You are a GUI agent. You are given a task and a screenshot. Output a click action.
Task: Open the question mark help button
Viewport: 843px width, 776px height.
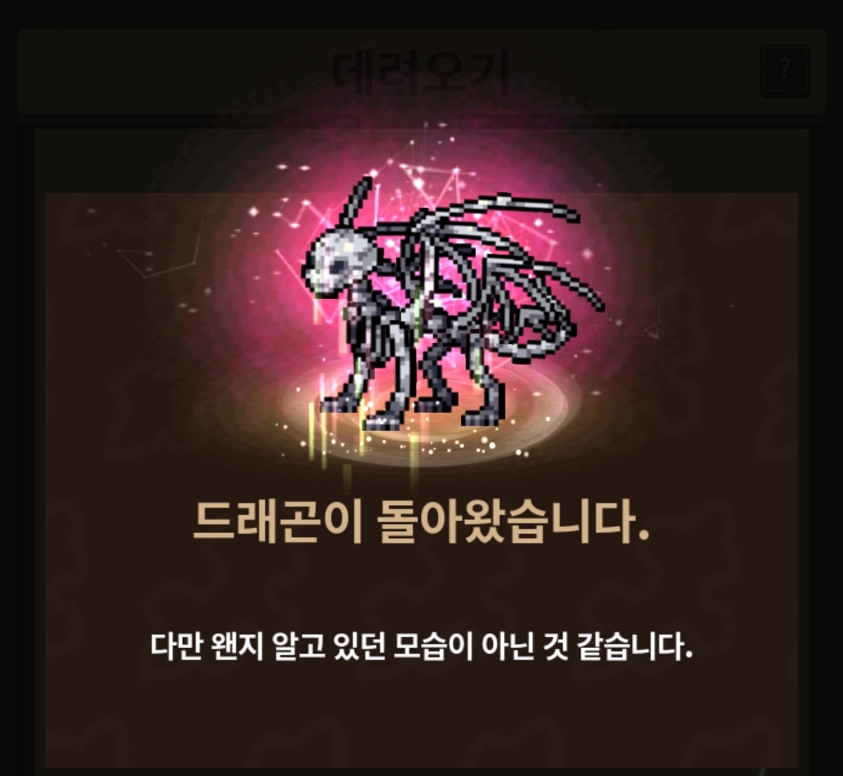pyautogui.click(x=785, y=71)
